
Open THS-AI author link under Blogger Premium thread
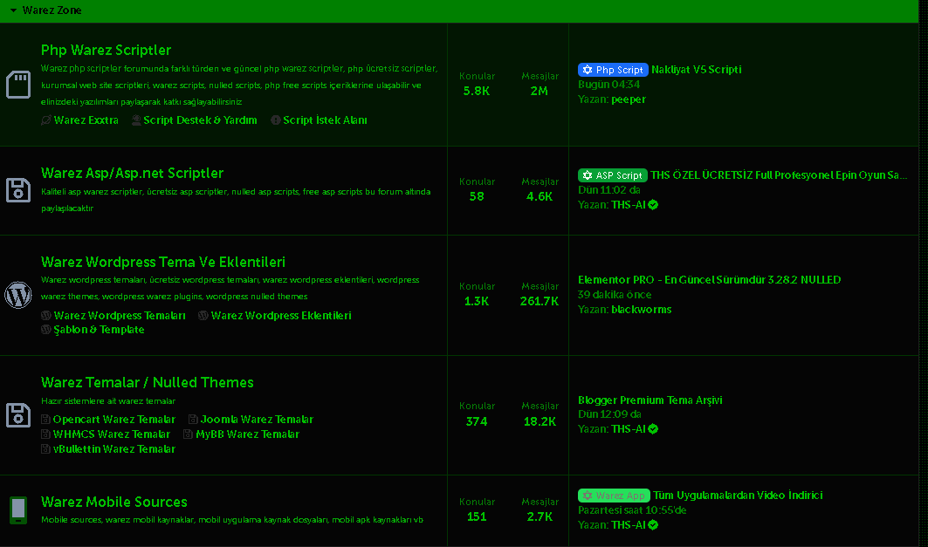pyautogui.click(x=629, y=428)
